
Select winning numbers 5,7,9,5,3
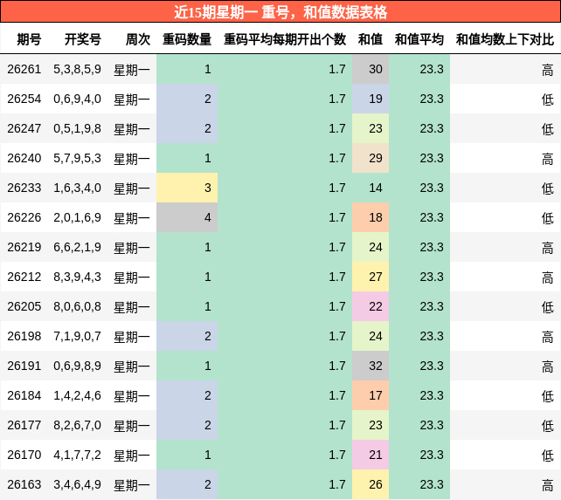point(77,158)
